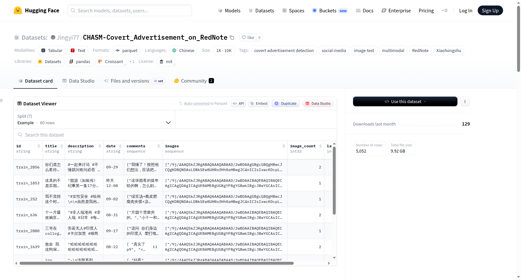
Task: Open Models in the top navigation
Action: click(x=229, y=10)
